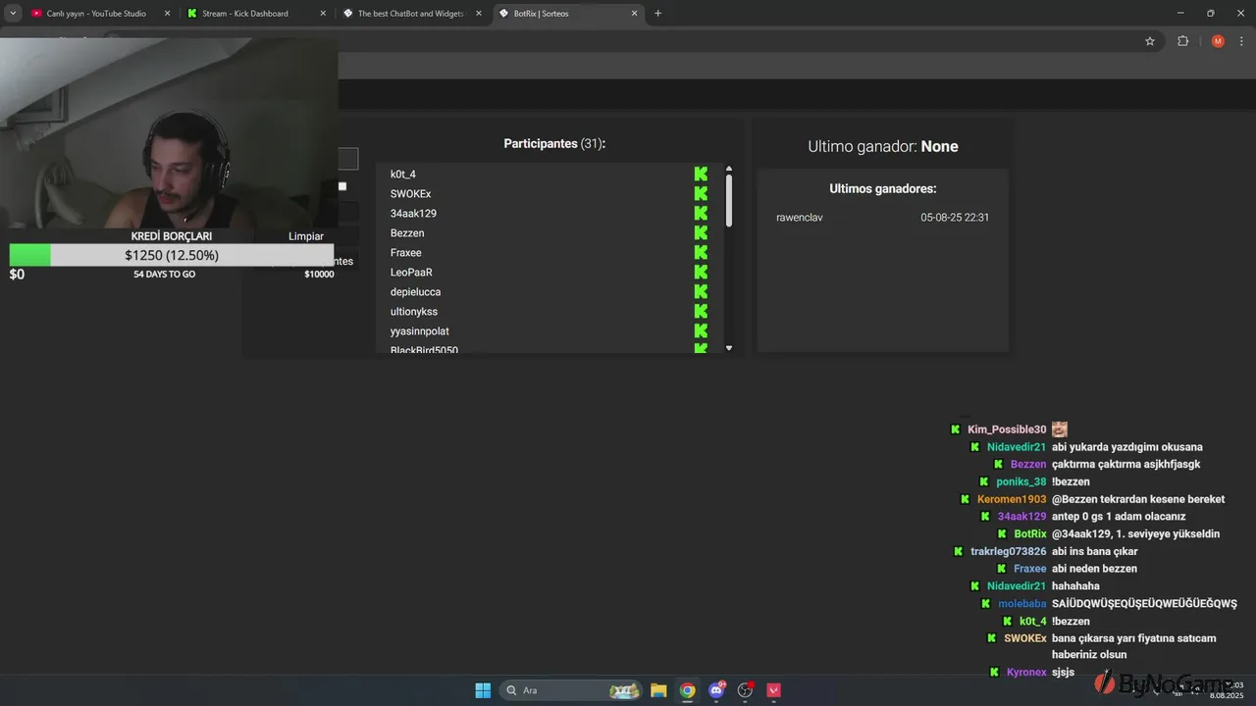This screenshot has height=706, width=1256.
Task: Open the Valorant taskbar icon
Action: (774, 690)
